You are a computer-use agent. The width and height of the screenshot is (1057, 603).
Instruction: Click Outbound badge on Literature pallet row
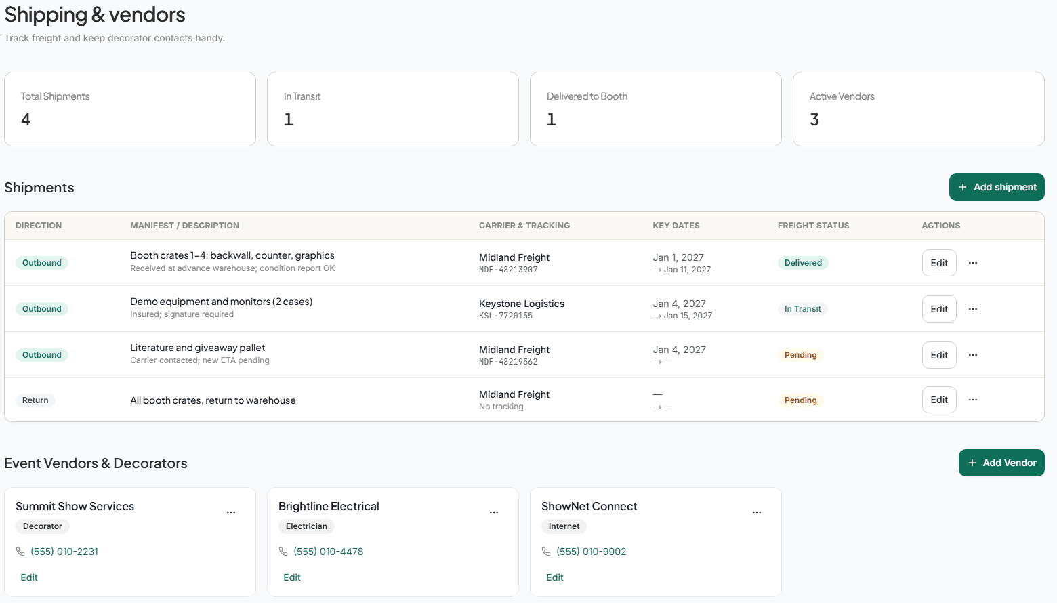pos(42,355)
